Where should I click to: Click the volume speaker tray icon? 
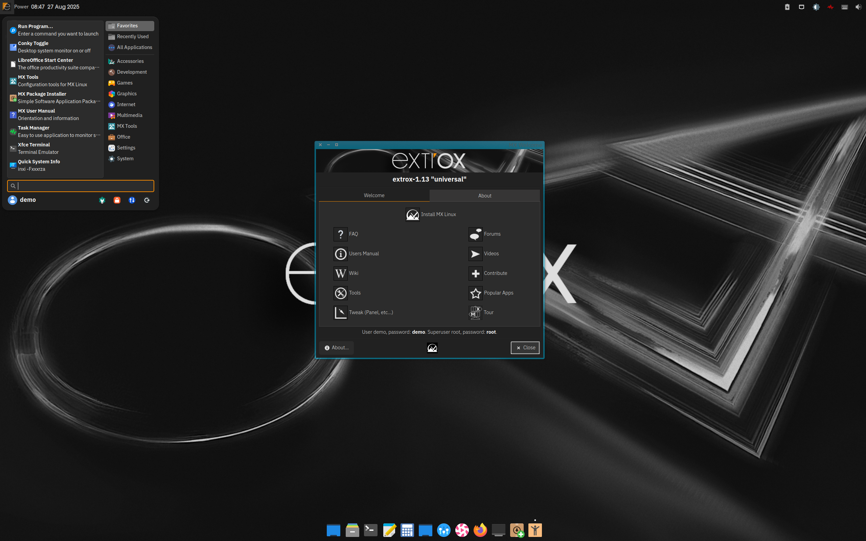tap(858, 7)
